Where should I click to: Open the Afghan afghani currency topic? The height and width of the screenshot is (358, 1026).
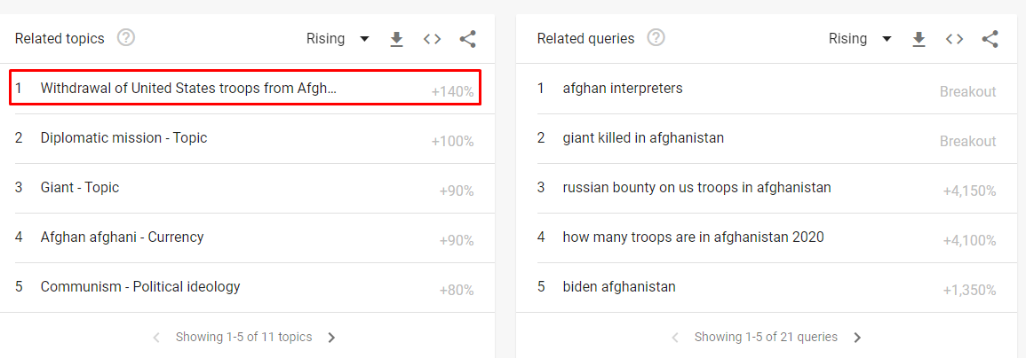click(x=247, y=237)
